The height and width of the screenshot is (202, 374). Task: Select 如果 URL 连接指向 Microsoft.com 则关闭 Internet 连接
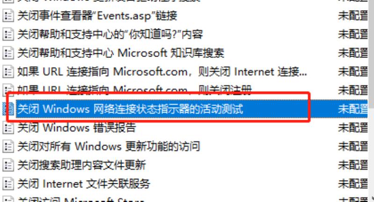[x=162, y=72]
